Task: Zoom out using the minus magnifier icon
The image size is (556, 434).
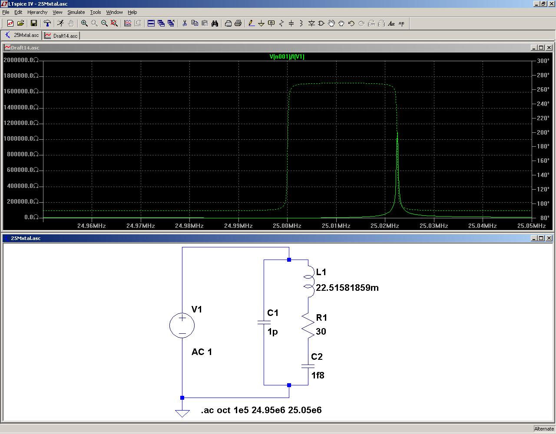Action: [x=104, y=23]
